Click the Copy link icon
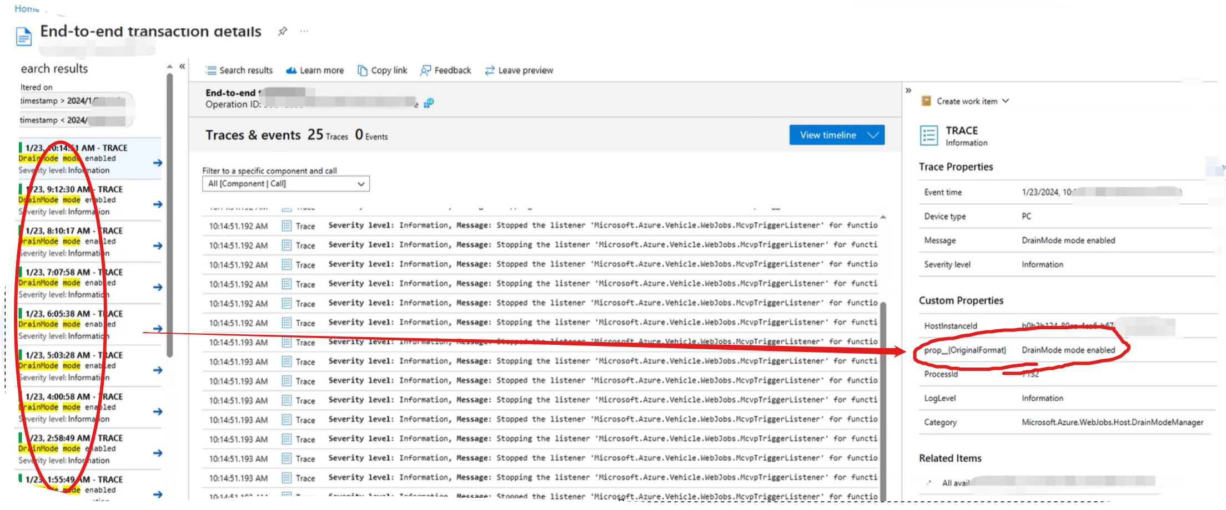1226x510 pixels. 363,70
